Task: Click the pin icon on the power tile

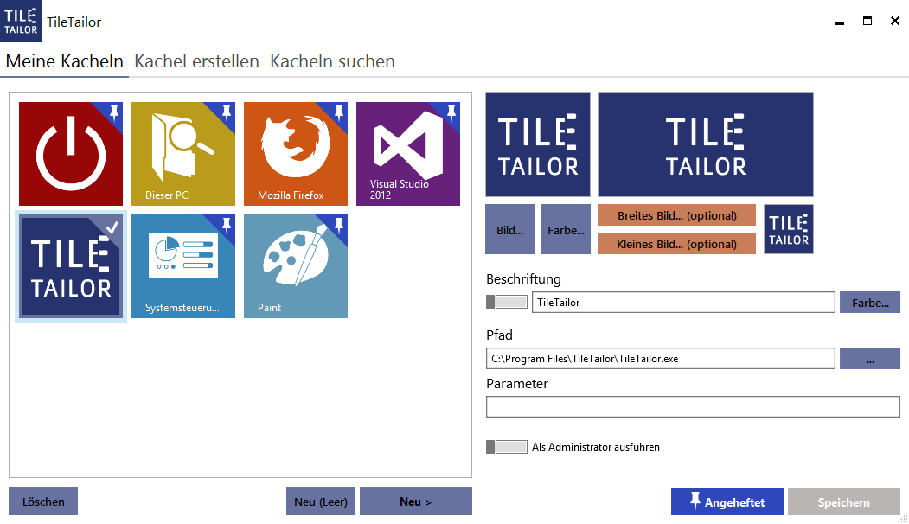Action: 114,112
